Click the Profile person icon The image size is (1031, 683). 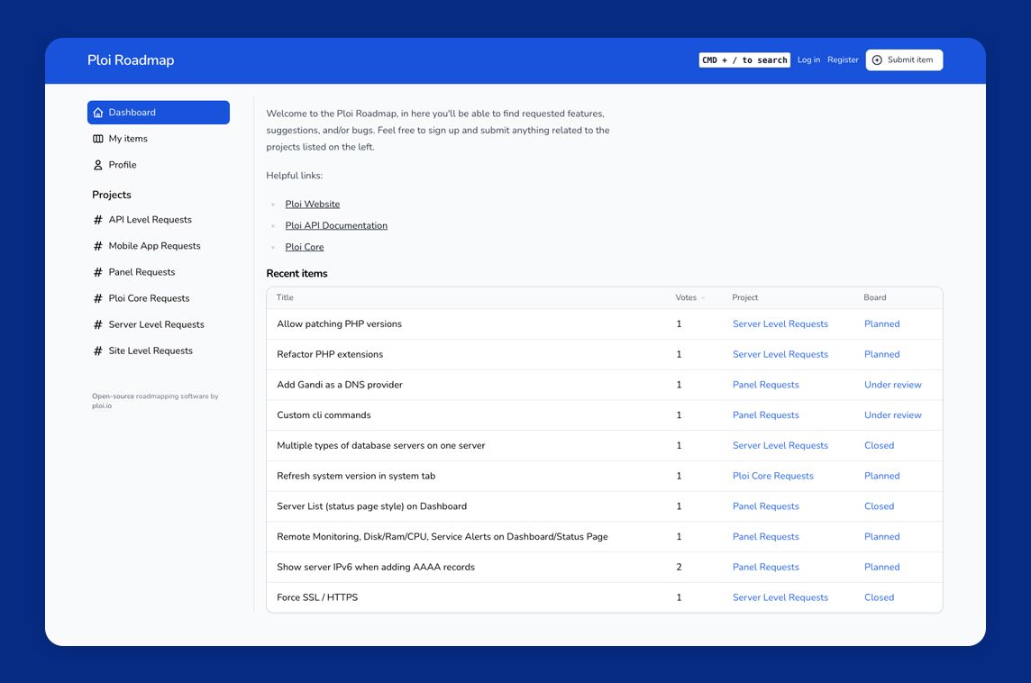[x=98, y=165]
